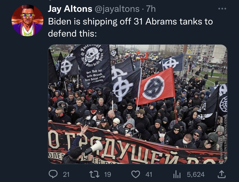Click the share upload arrow icon
Image resolution: width=239 pixels, height=182 pixels.
click(221, 174)
